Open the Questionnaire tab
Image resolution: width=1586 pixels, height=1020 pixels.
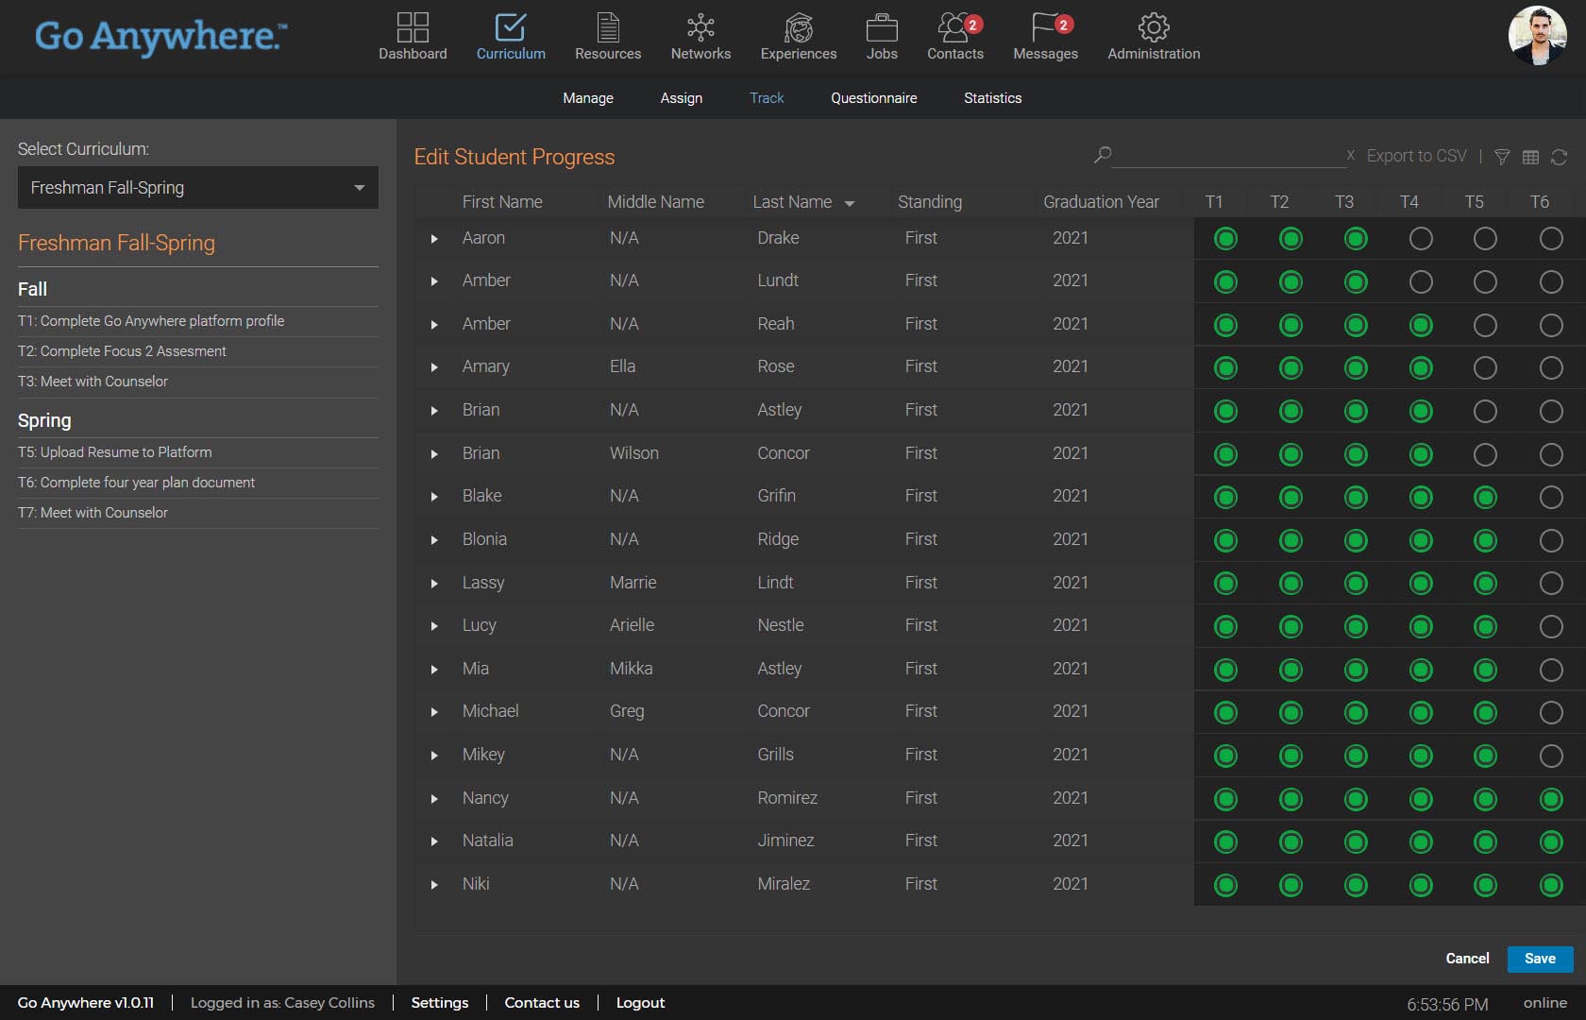[x=873, y=98]
